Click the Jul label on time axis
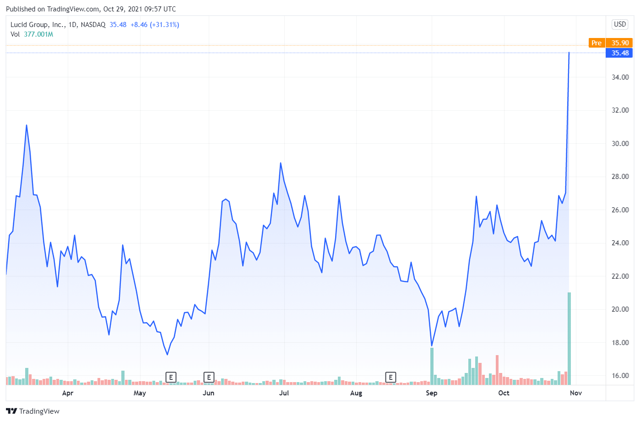This screenshot has height=421, width=640. click(x=284, y=393)
